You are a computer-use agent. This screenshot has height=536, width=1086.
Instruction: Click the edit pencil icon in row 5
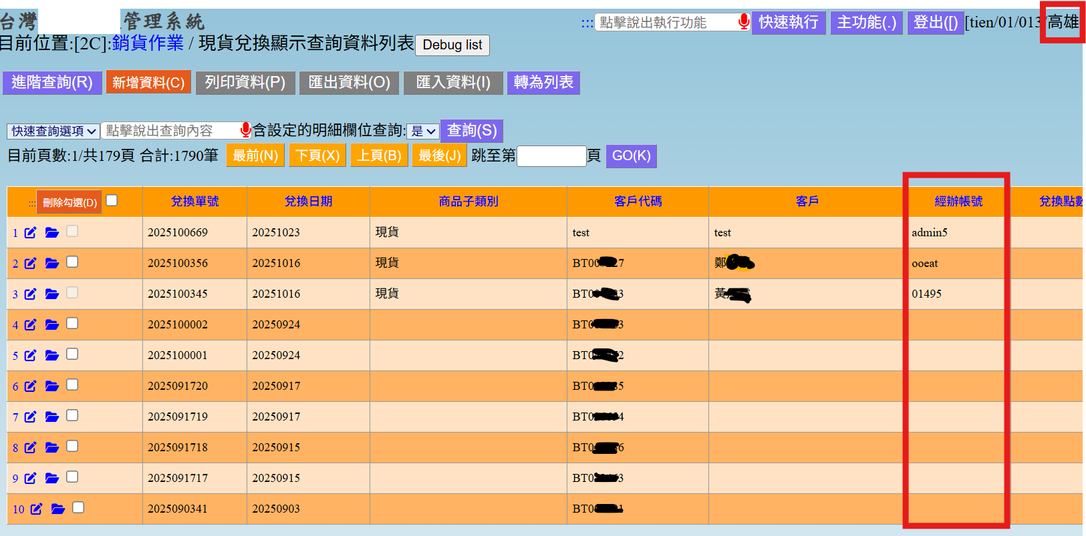pyautogui.click(x=30, y=355)
